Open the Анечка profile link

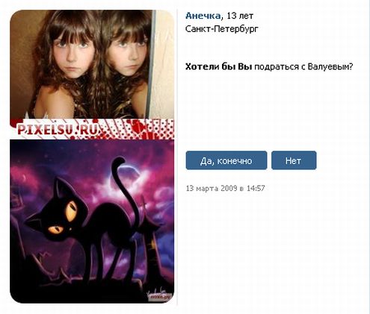[x=203, y=16]
